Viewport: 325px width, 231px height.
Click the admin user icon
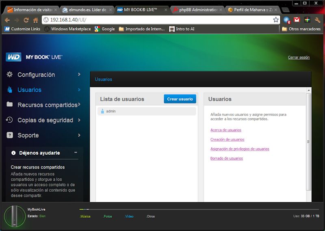coord(102,111)
